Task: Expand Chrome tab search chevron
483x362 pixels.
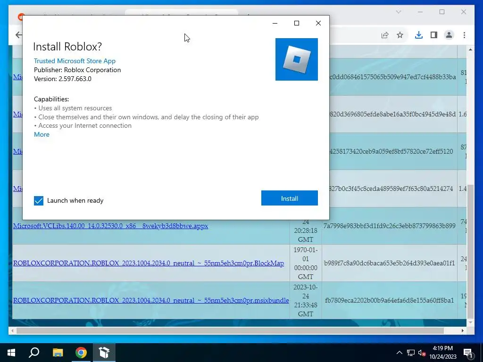Action: point(399,12)
